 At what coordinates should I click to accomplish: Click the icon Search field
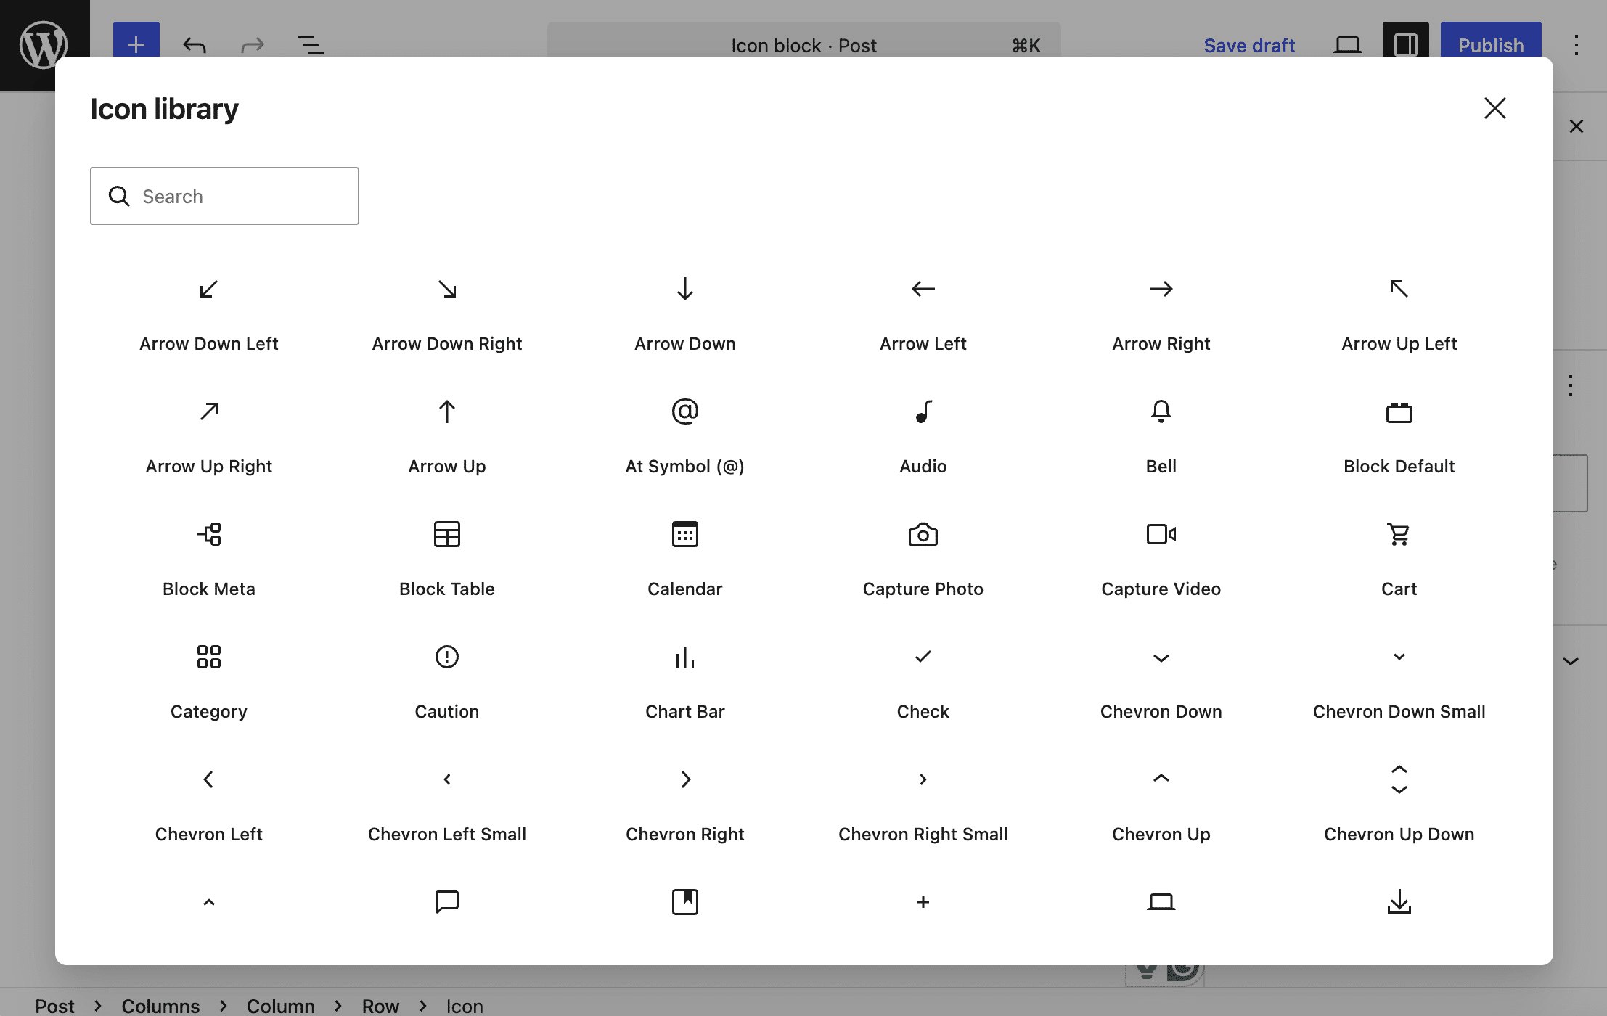pos(224,196)
